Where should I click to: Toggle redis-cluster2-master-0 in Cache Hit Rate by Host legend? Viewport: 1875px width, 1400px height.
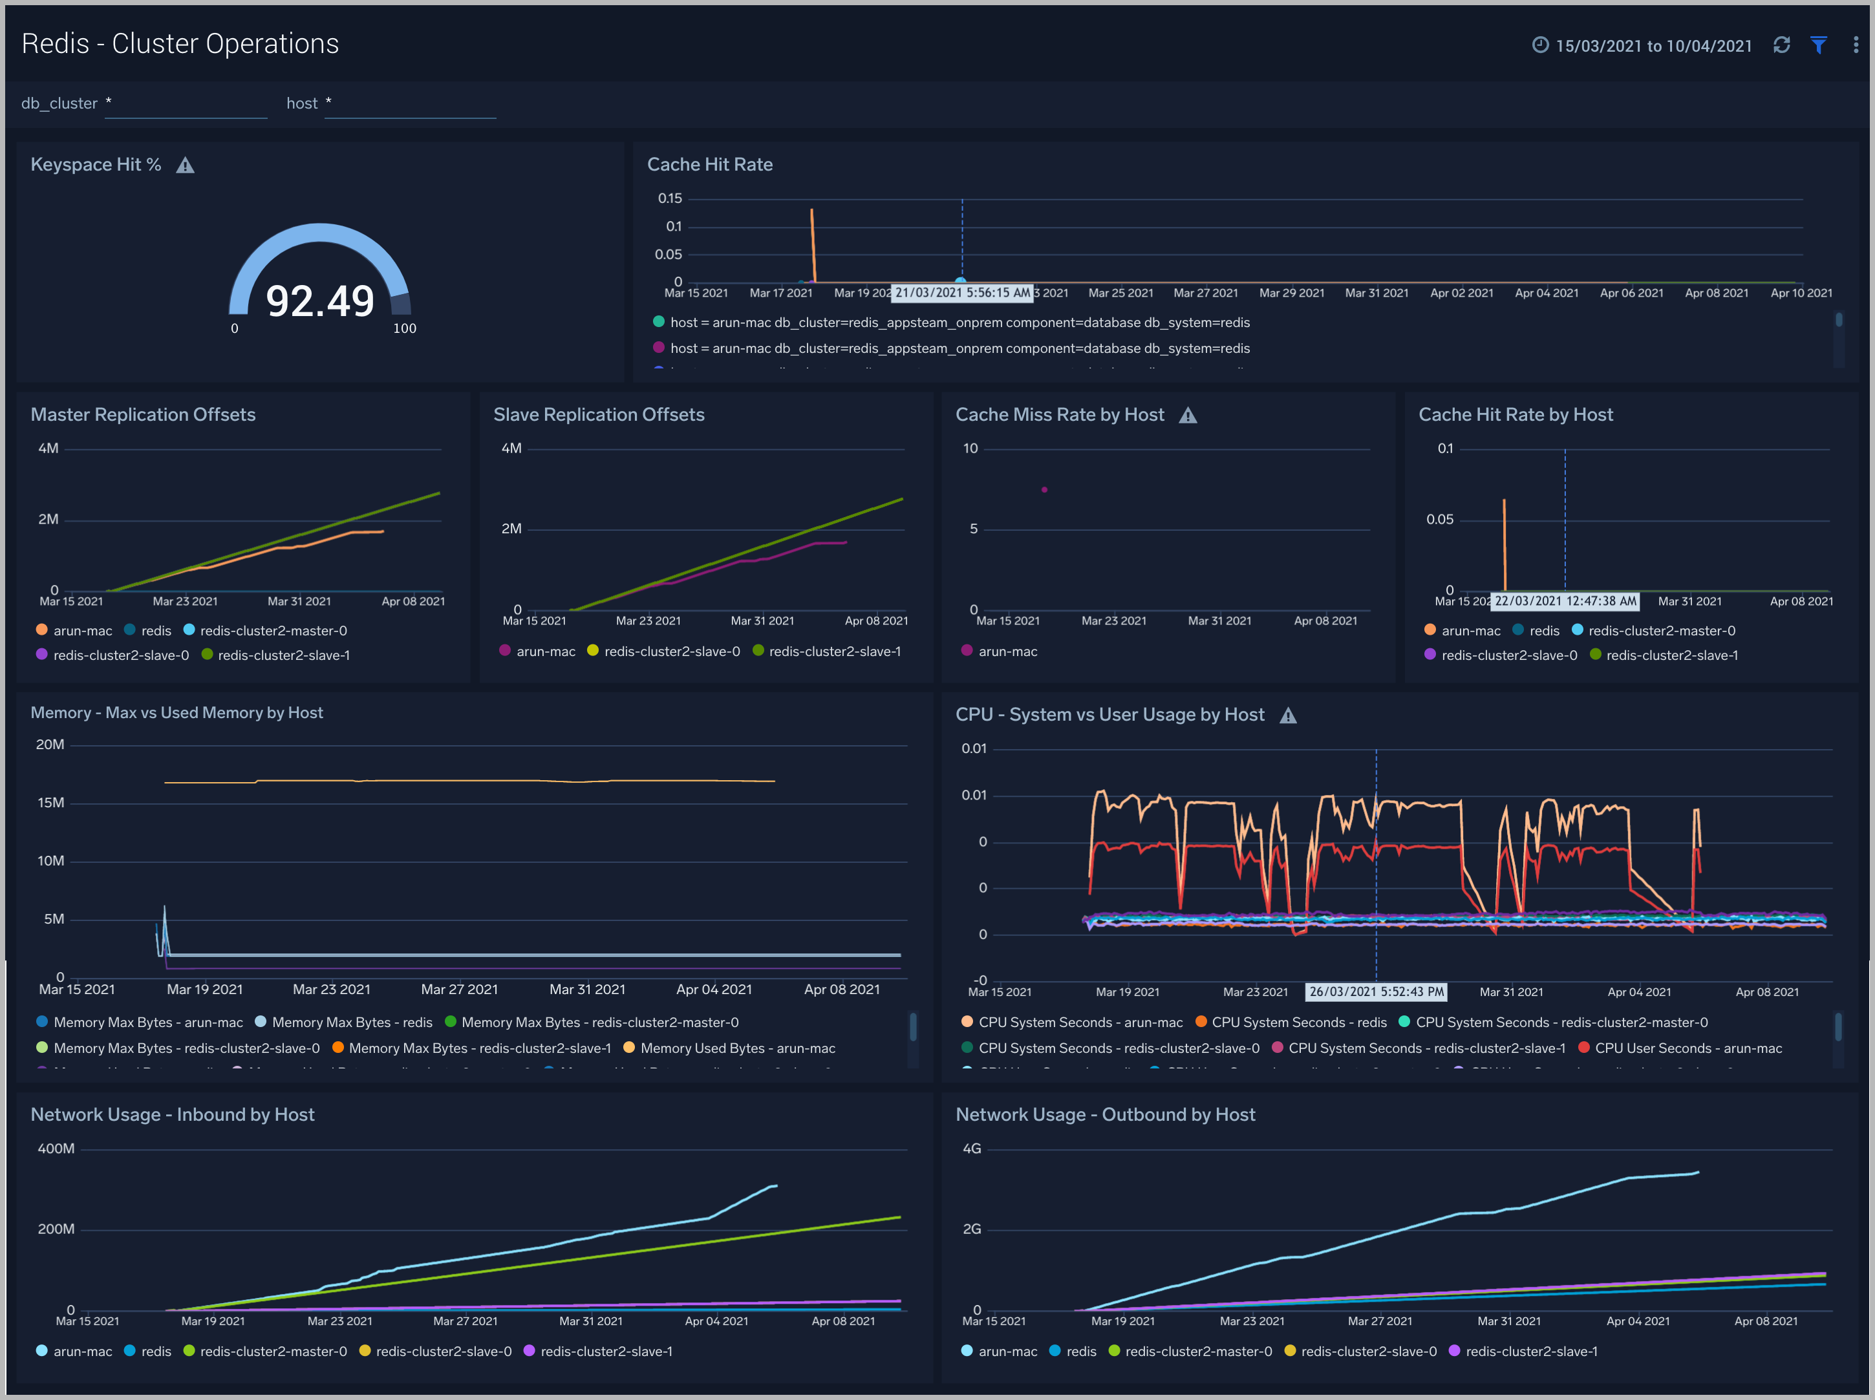coord(1663,630)
